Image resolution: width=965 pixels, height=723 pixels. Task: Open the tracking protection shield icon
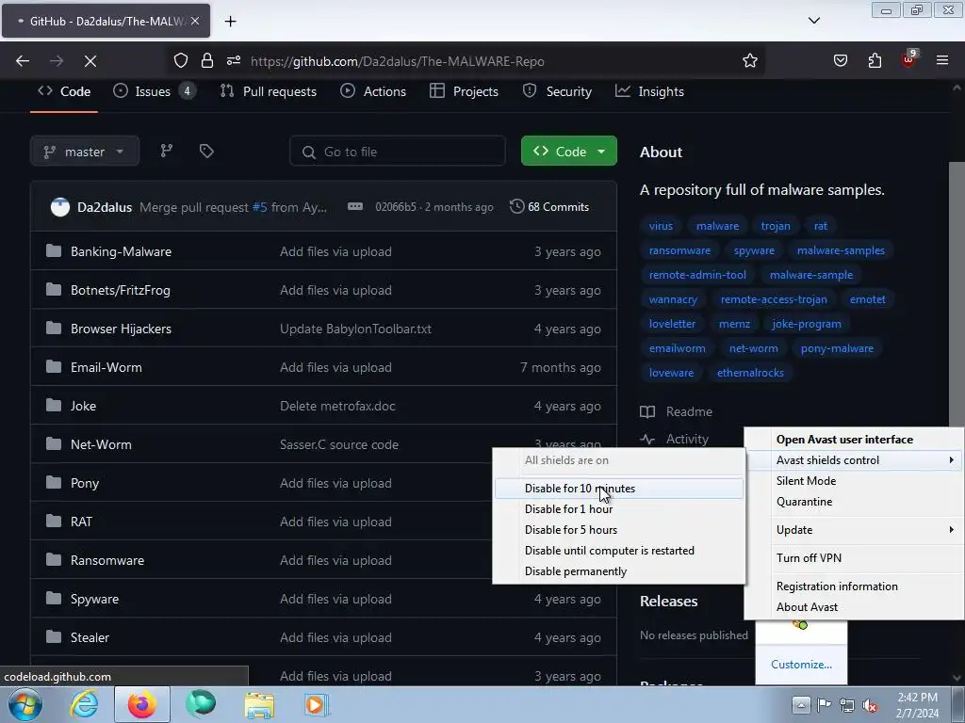click(180, 60)
